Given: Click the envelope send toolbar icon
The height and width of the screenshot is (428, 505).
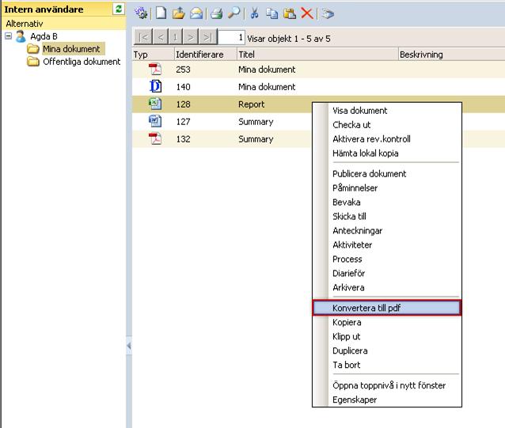Looking at the screenshot, I should pyautogui.click(x=196, y=13).
